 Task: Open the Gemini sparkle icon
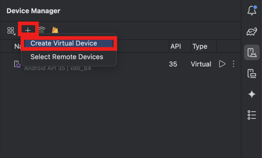pos(252,94)
